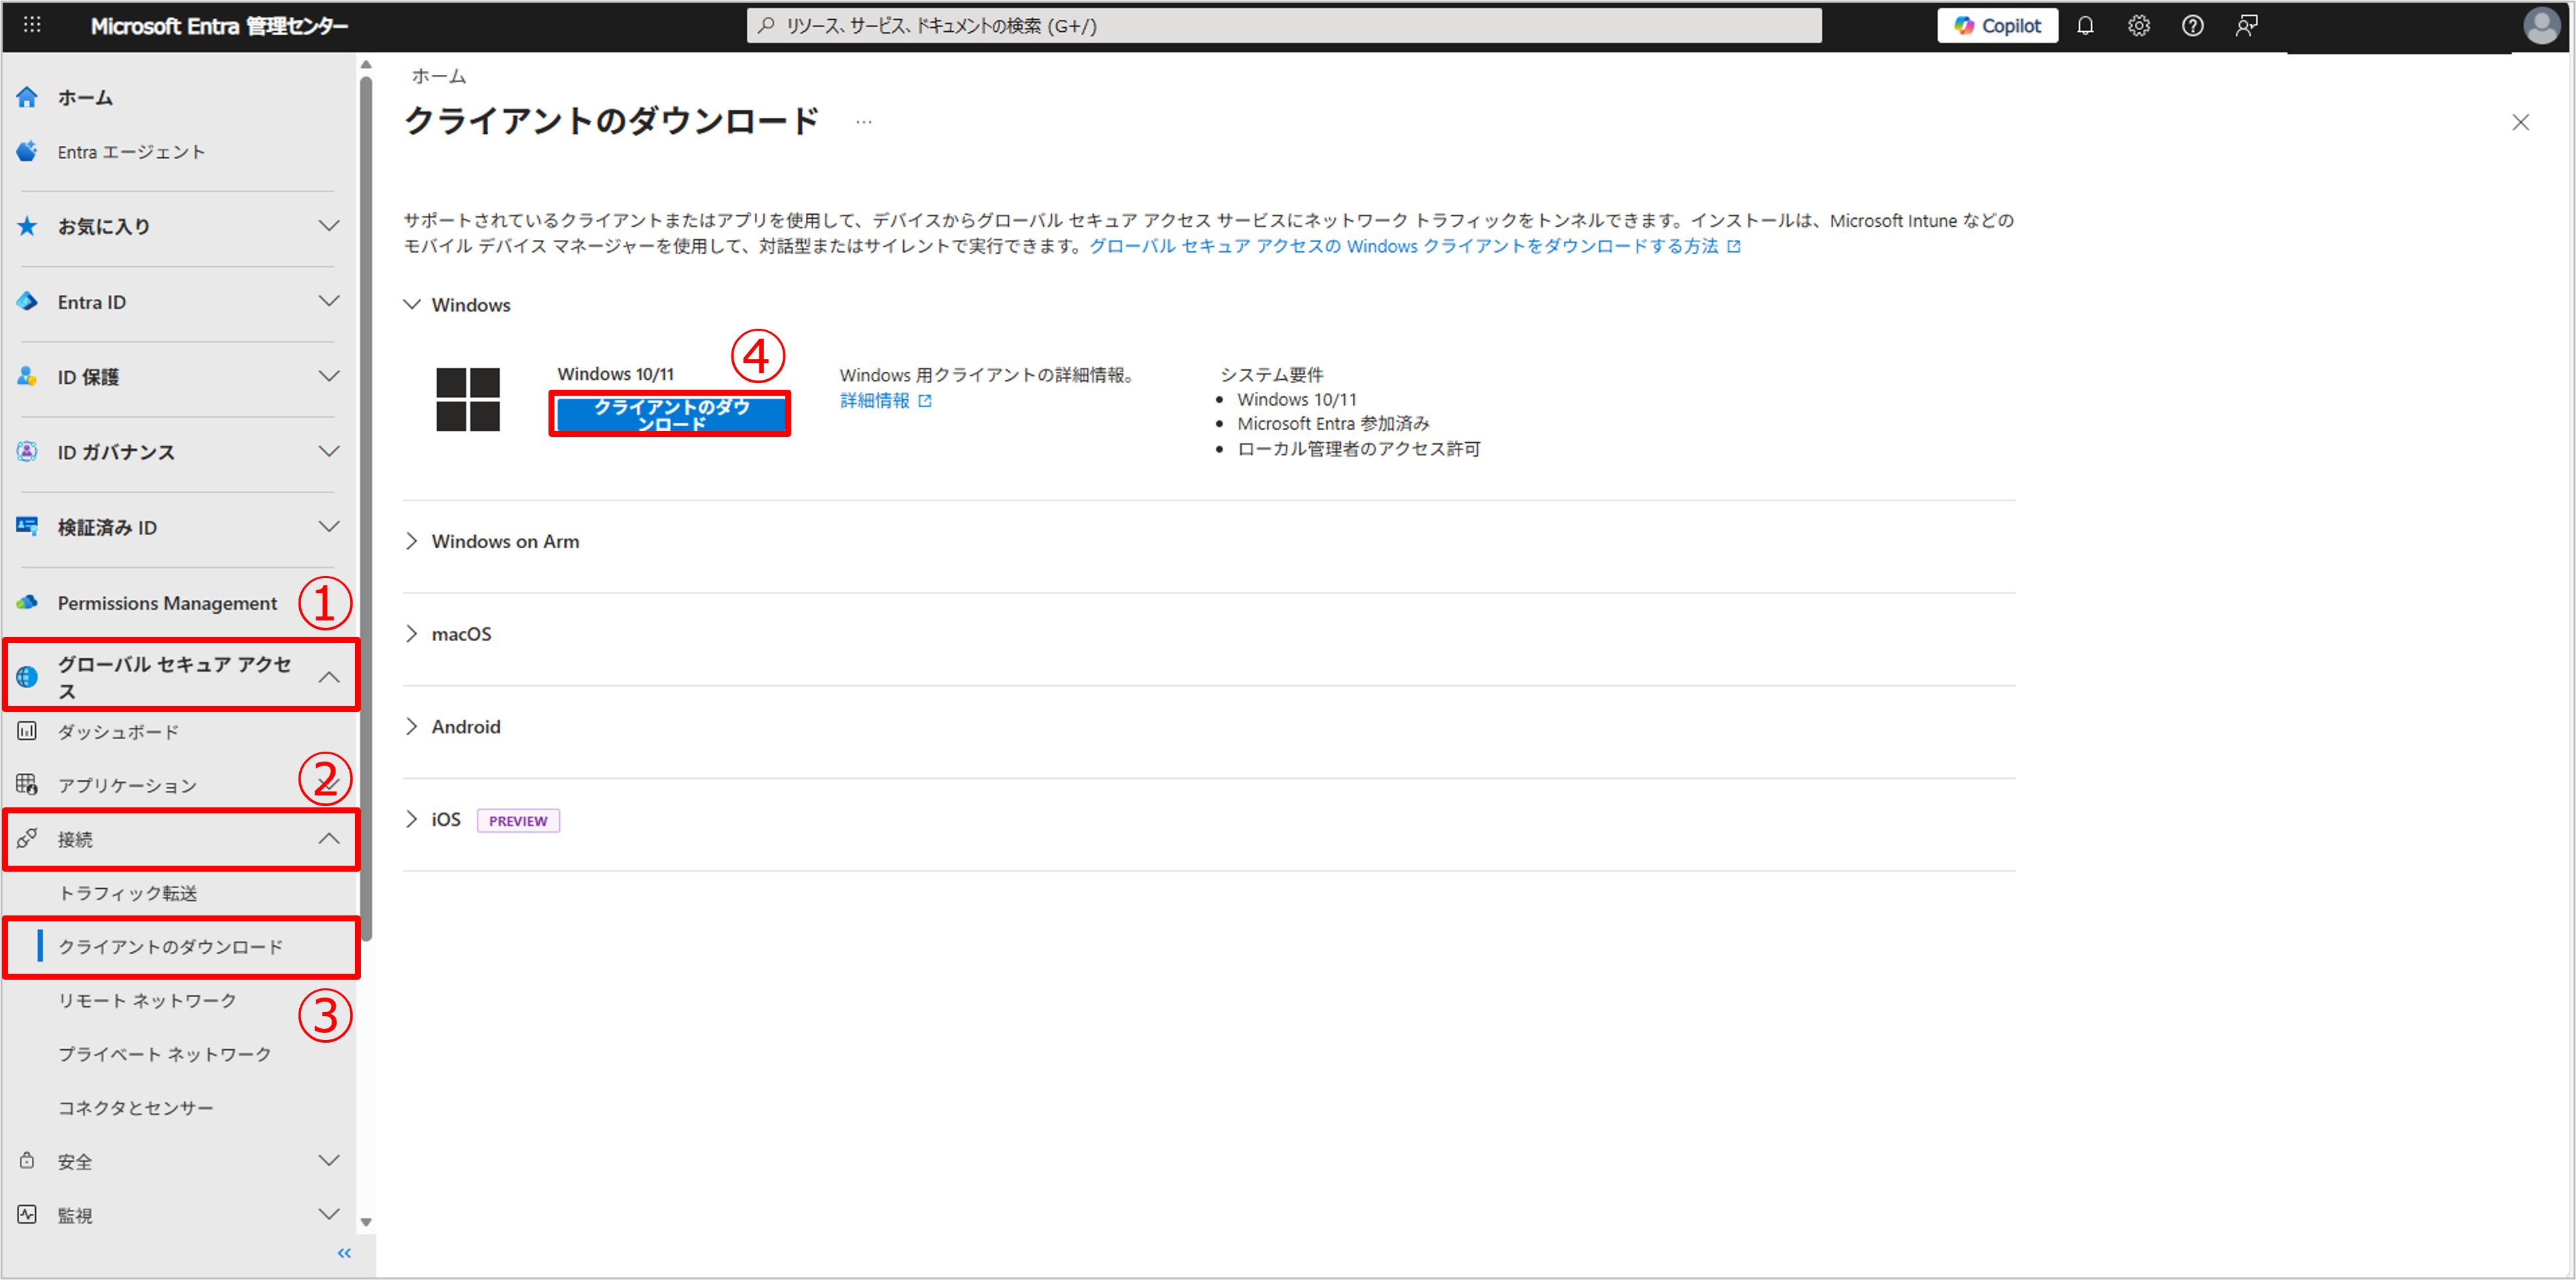
Task: Click the resource search box
Action: pos(1283,26)
